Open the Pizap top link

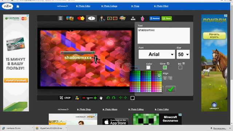tap(135, 6)
